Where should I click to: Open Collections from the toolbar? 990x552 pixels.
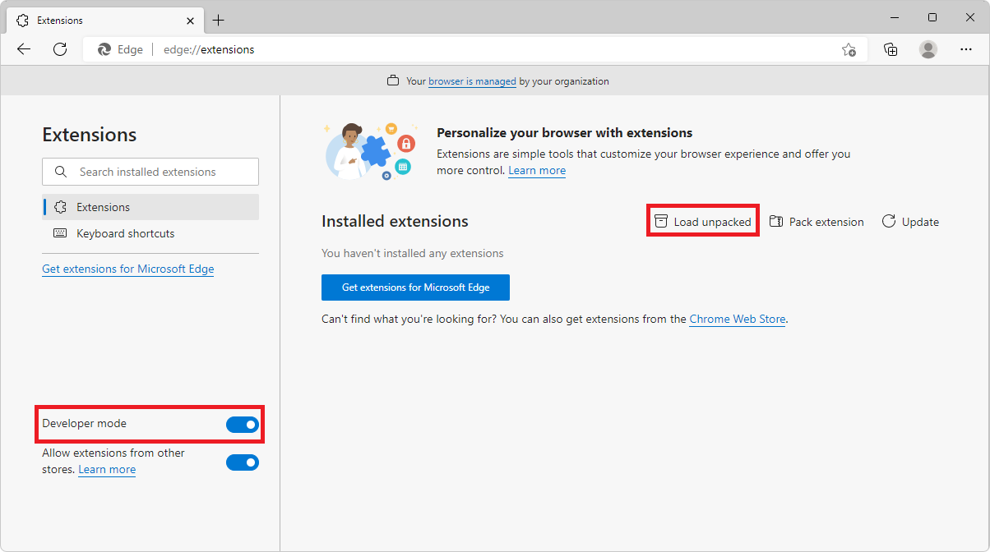(x=891, y=49)
